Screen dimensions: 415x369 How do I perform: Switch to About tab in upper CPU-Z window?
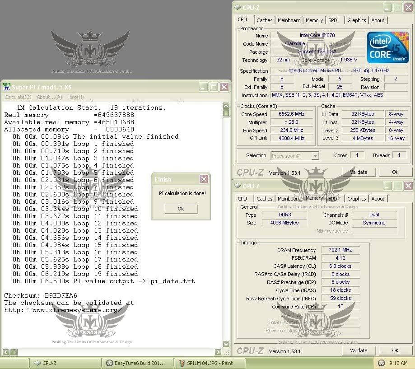(x=378, y=20)
